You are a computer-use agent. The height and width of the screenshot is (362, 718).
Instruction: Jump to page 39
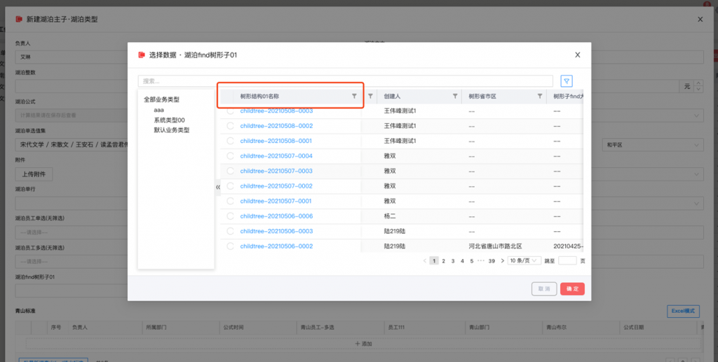pos(492,260)
